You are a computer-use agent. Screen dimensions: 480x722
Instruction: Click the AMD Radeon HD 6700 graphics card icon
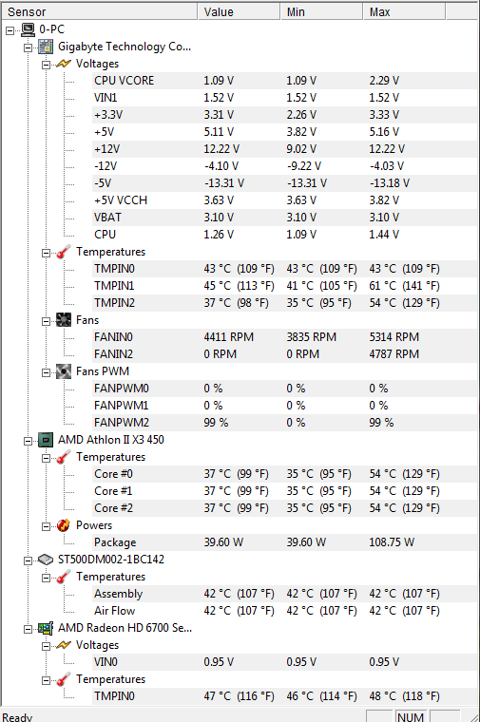(x=46, y=628)
